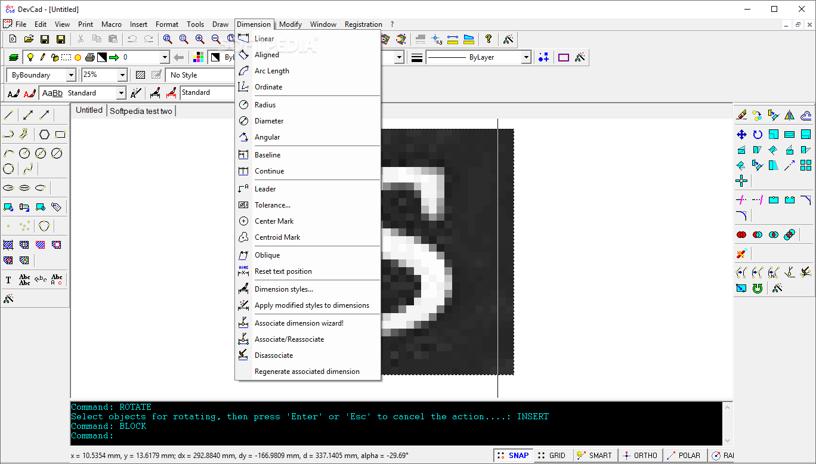Select the Union boolean tool
Image resolution: width=816 pixels, height=464 pixels.
pyautogui.click(x=741, y=234)
